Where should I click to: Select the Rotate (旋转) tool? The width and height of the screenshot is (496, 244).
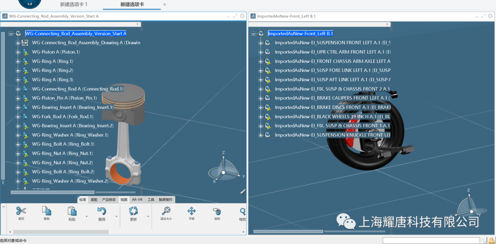(x=217, y=211)
